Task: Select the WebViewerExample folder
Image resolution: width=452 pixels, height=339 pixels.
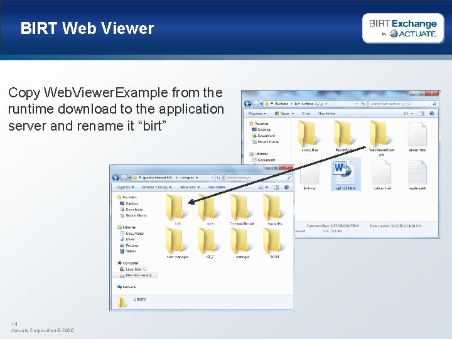Action: [x=381, y=138]
